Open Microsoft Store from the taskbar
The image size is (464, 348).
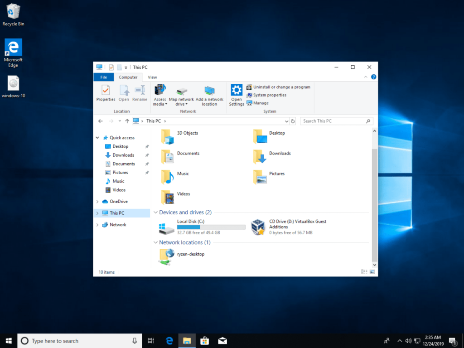coord(204,340)
